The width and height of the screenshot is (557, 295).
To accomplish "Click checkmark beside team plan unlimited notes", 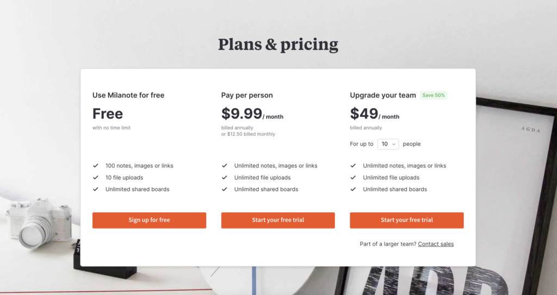I will point(353,165).
